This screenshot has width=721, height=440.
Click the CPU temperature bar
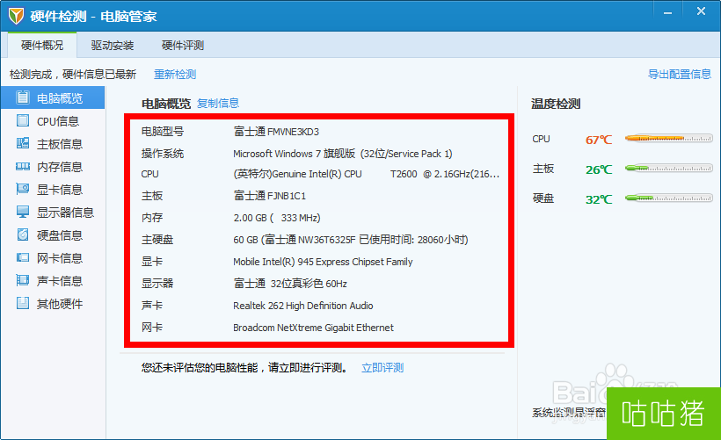point(668,138)
